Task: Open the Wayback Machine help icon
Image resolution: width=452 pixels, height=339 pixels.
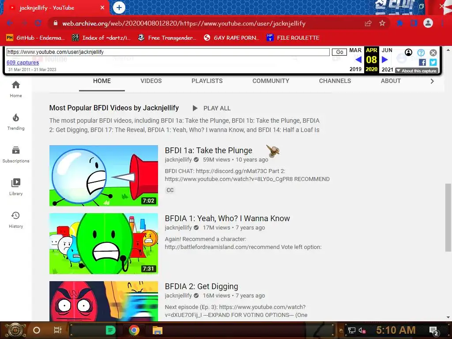Action: point(421,53)
